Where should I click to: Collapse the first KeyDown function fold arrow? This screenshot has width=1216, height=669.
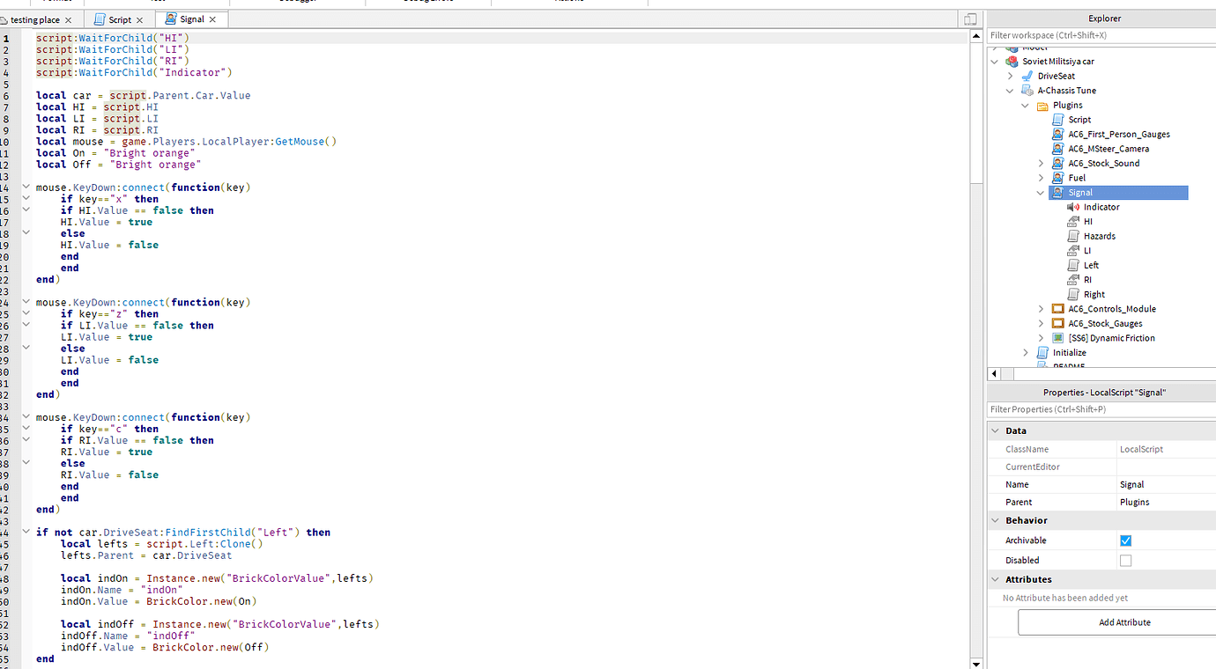(x=26, y=187)
